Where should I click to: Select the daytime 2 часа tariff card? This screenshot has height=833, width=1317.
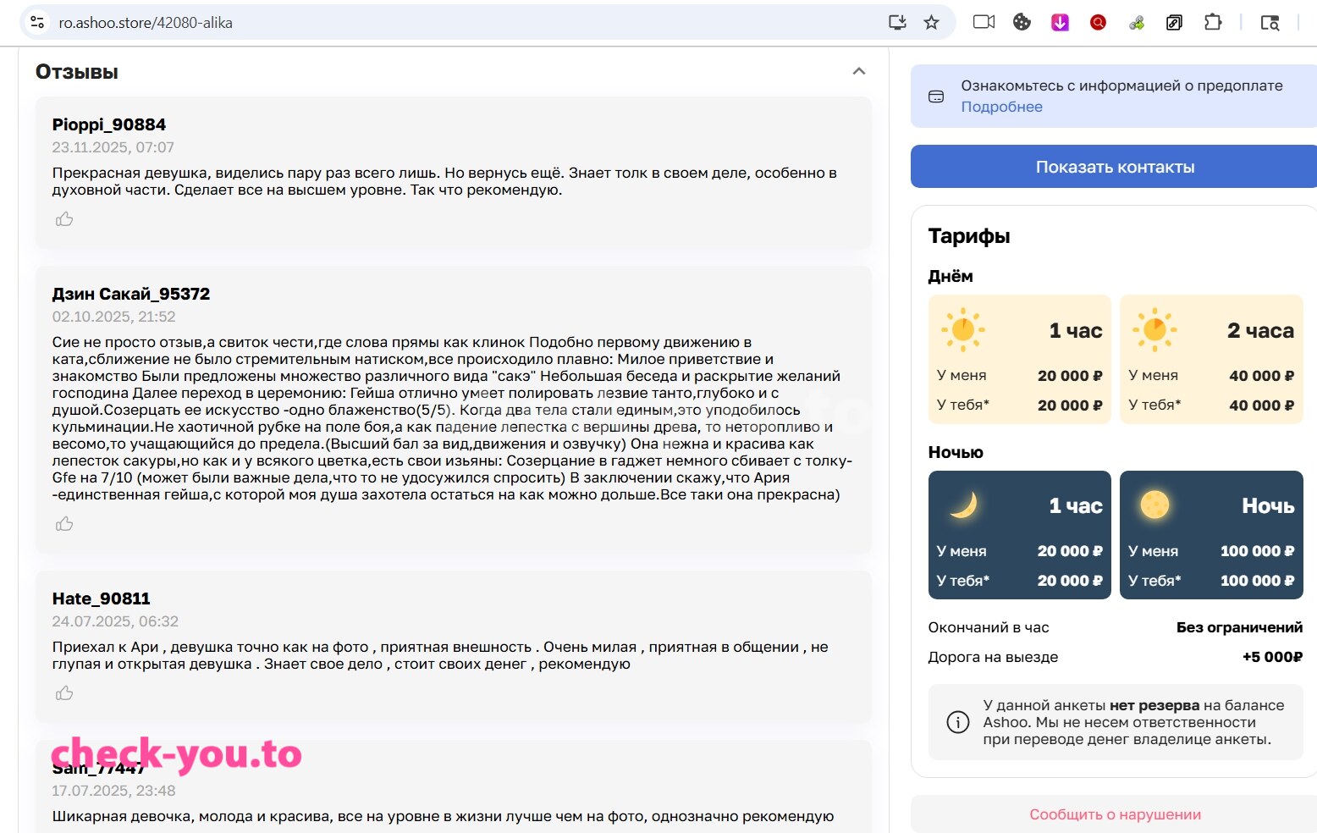(x=1211, y=359)
